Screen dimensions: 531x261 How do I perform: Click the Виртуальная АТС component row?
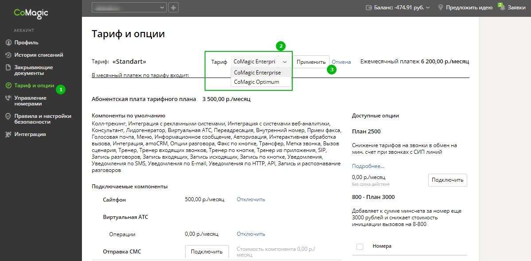[125, 217]
